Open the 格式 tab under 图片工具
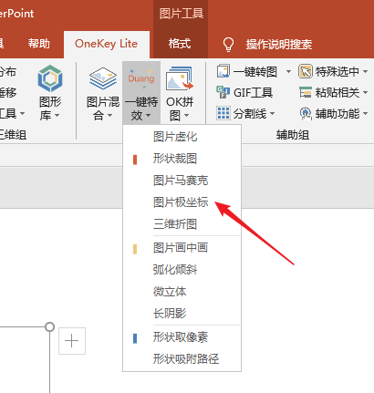 tap(180, 44)
